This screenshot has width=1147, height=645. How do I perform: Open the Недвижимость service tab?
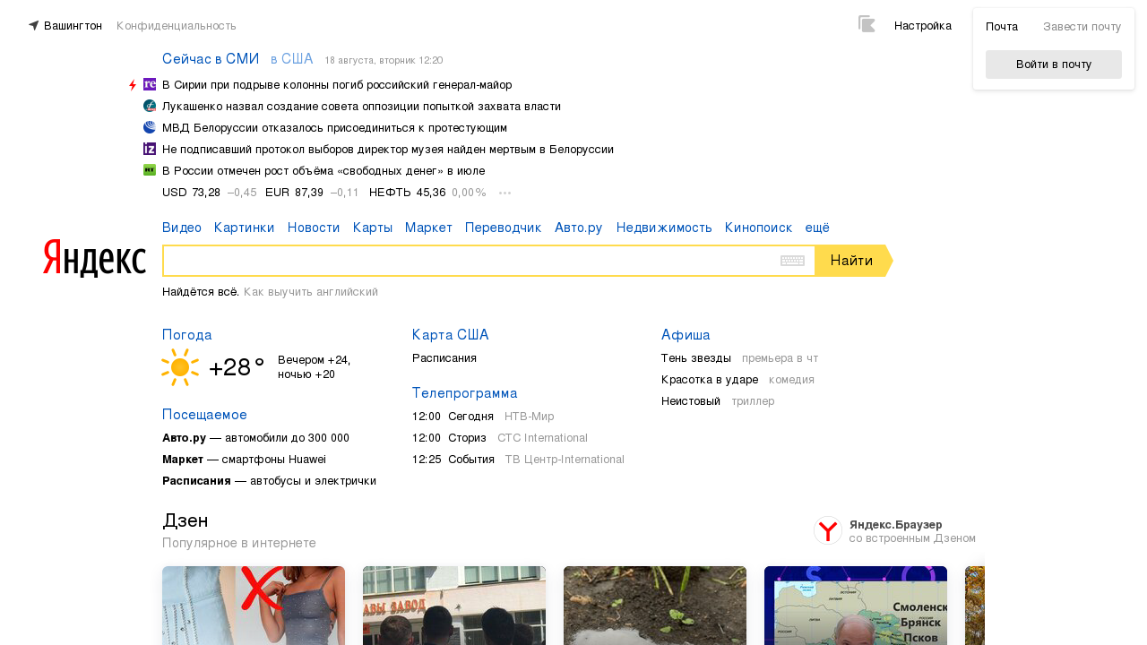click(664, 228)
